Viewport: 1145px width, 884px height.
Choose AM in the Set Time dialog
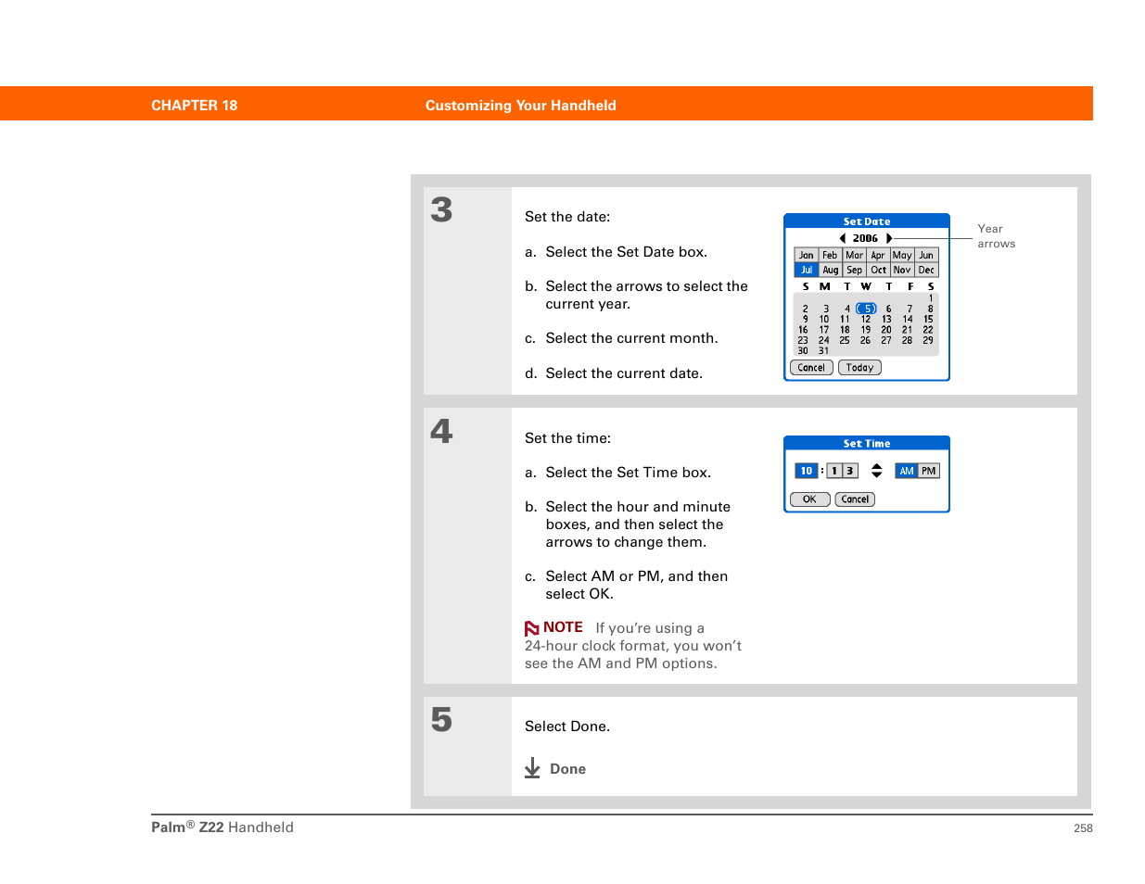(907, 471)
